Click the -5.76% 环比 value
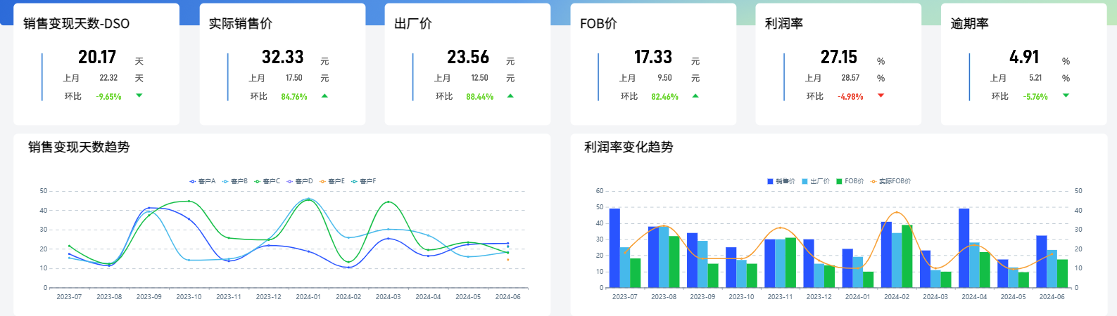The image size is (1117, 316). tap(1035, 97)
